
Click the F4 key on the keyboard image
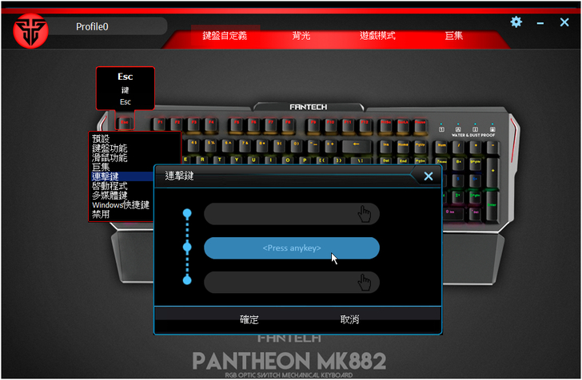click(x=211, y=124)
